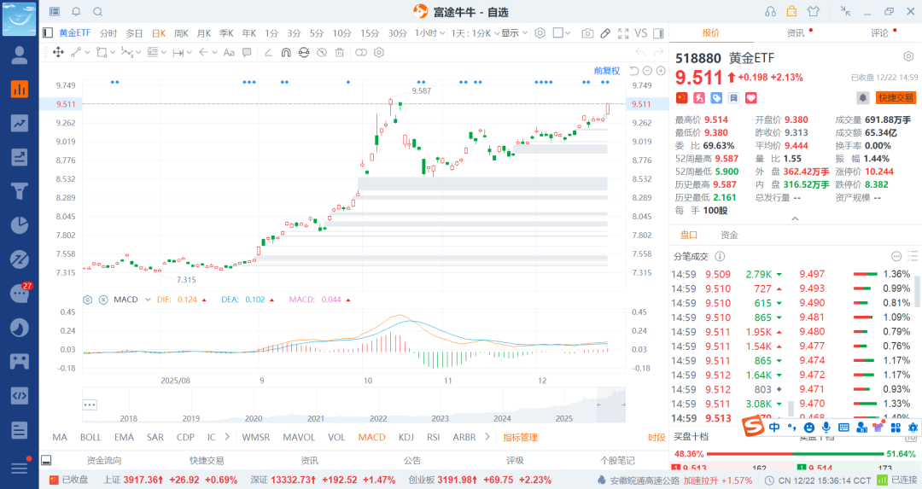Image resolution: width=922 pixels, height=489 pixels.
Task: Click the VS compare stocks button
Action: pos(641,33)
